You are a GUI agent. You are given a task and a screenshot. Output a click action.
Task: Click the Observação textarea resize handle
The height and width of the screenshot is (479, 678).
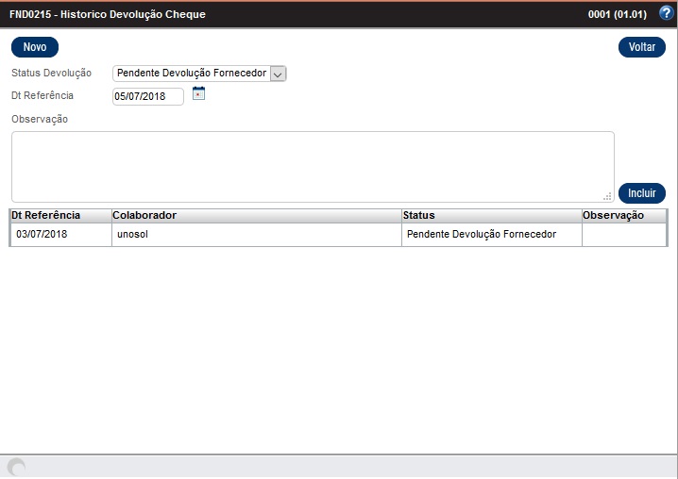pos(607,195)
